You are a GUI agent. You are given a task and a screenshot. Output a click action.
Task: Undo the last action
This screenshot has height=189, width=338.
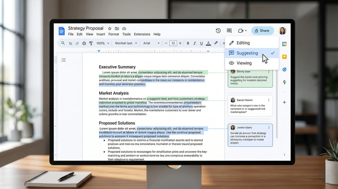(70, 43)
